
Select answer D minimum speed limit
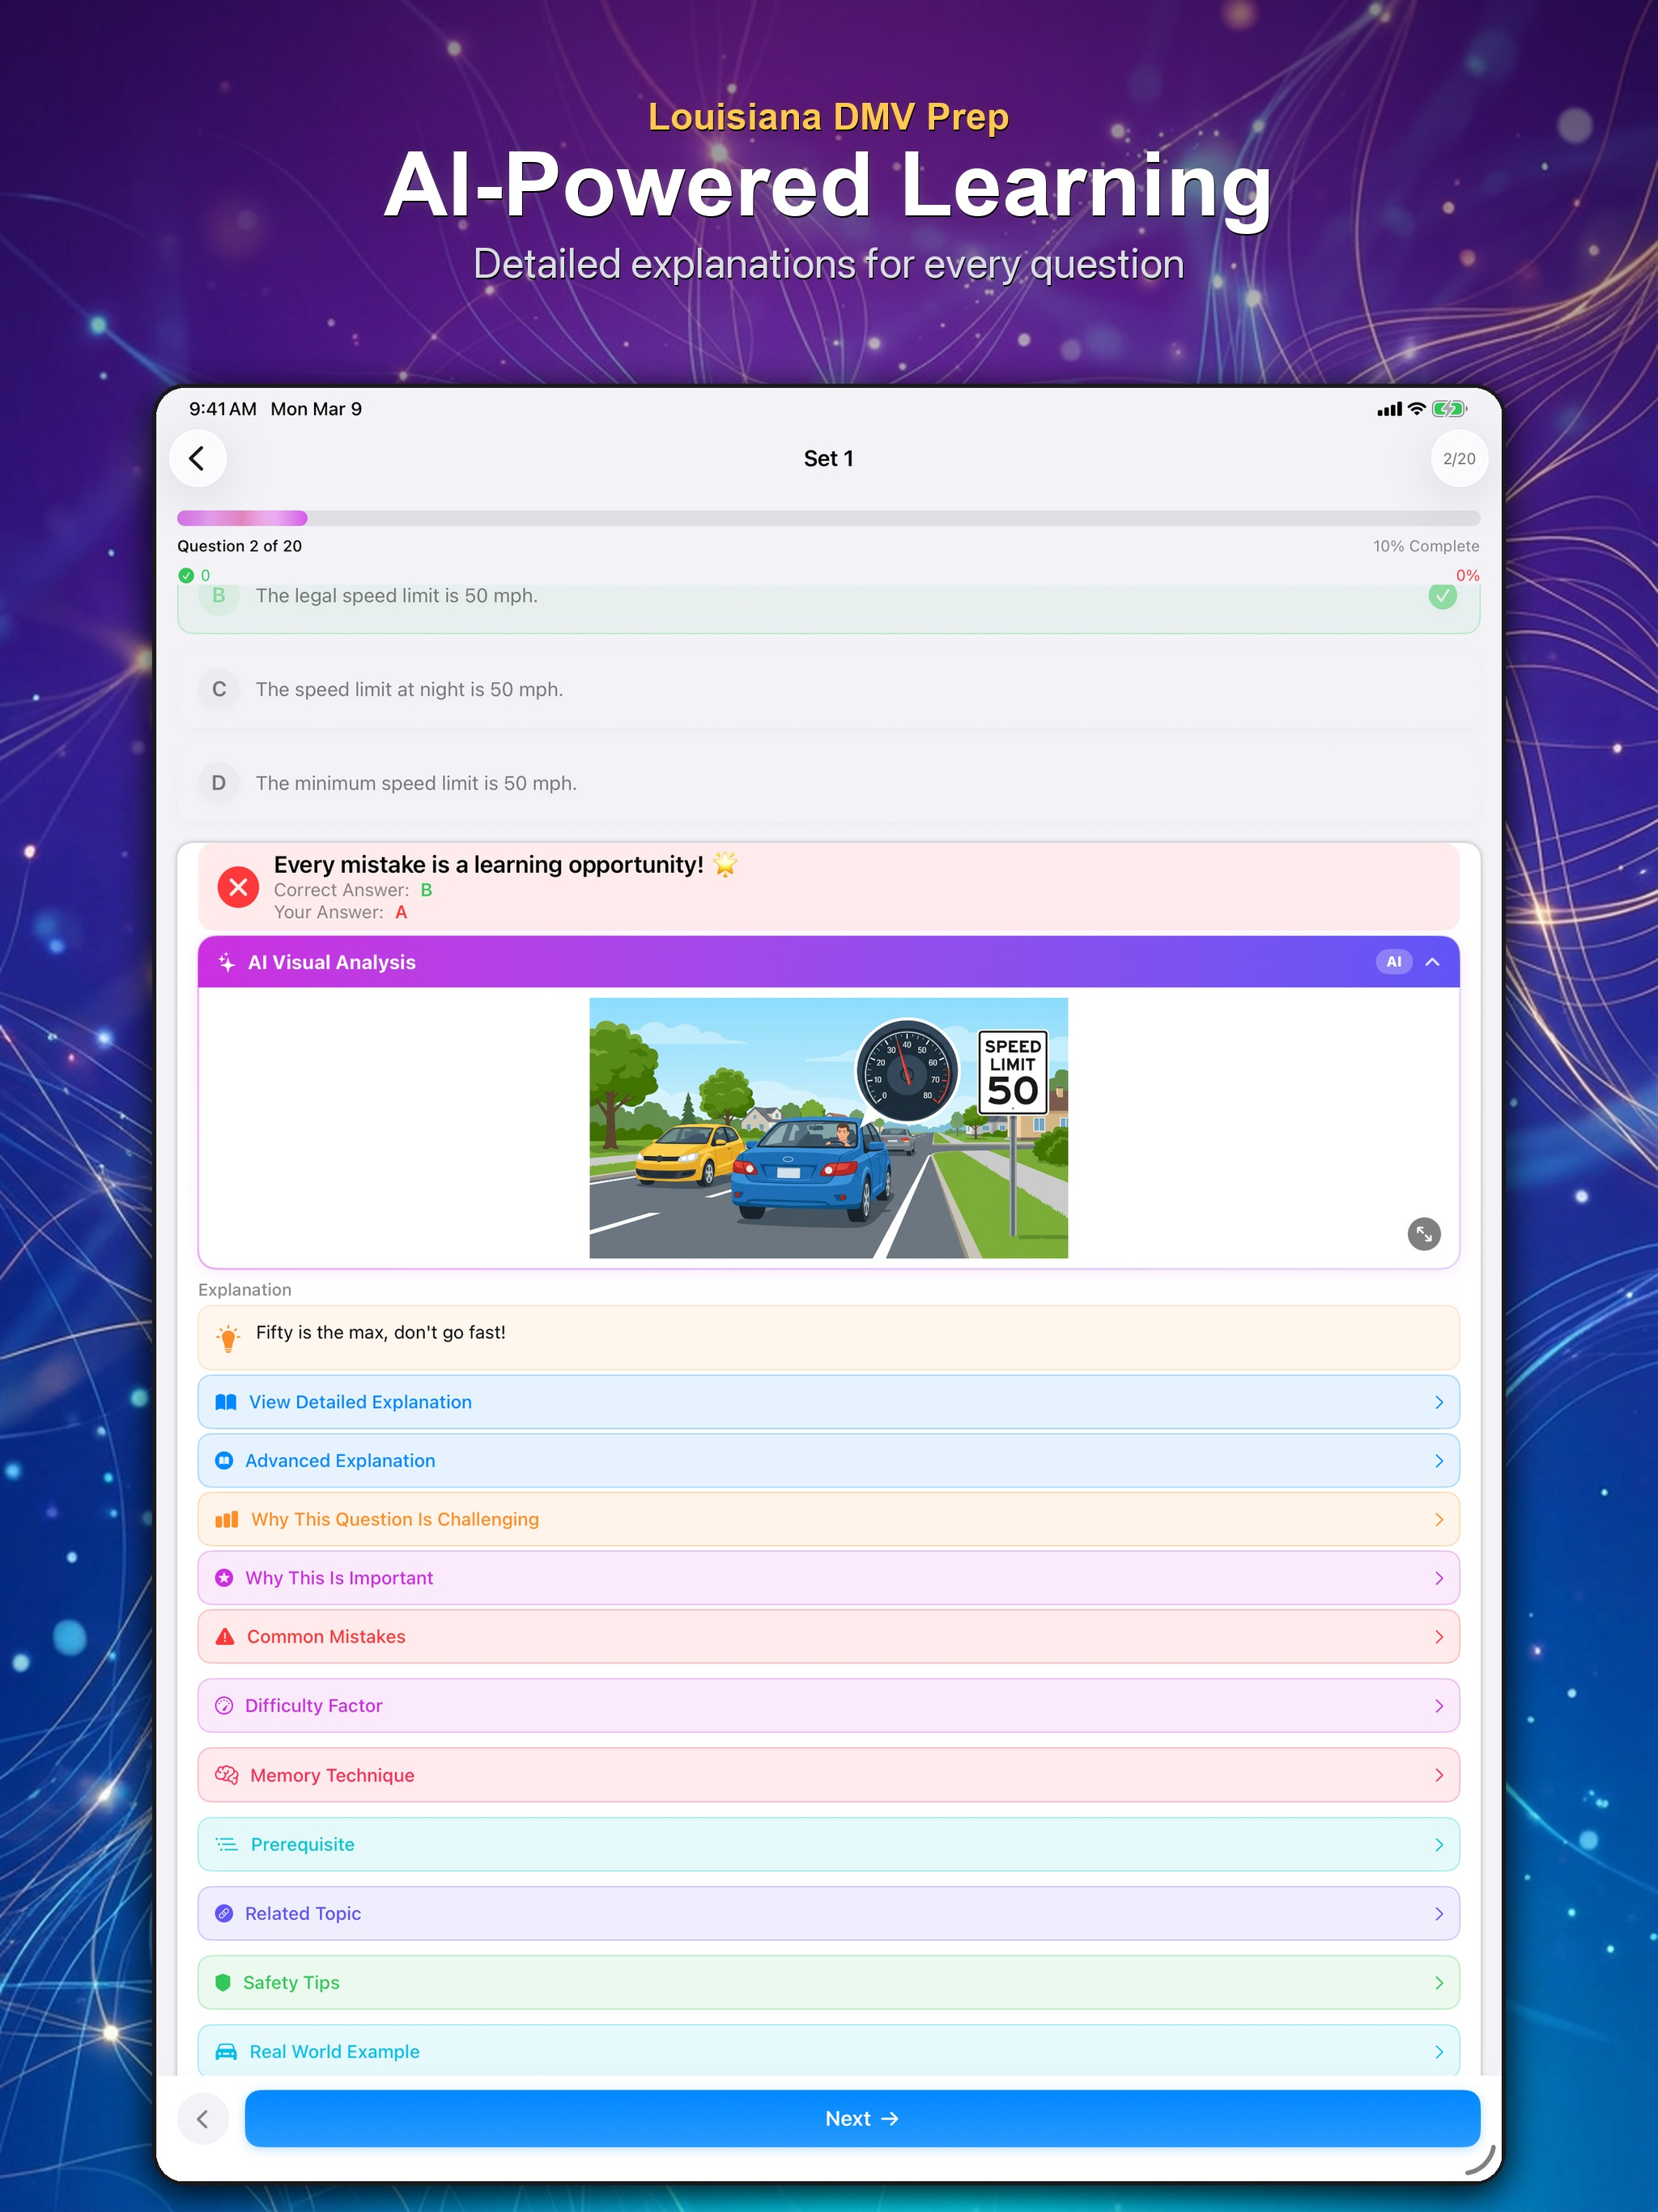[x=828, y=783]
